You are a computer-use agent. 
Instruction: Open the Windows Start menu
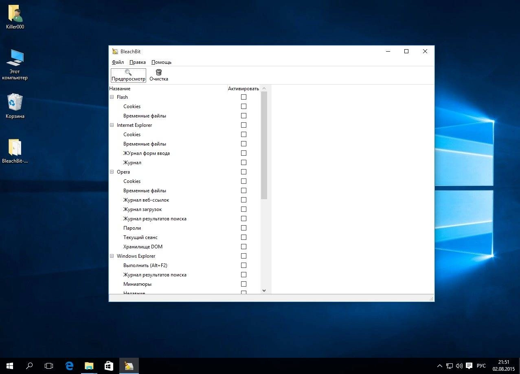pyautogui.click(x=10, y=366)
